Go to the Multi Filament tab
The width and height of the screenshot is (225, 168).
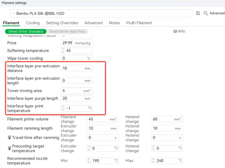pos(139,23)
